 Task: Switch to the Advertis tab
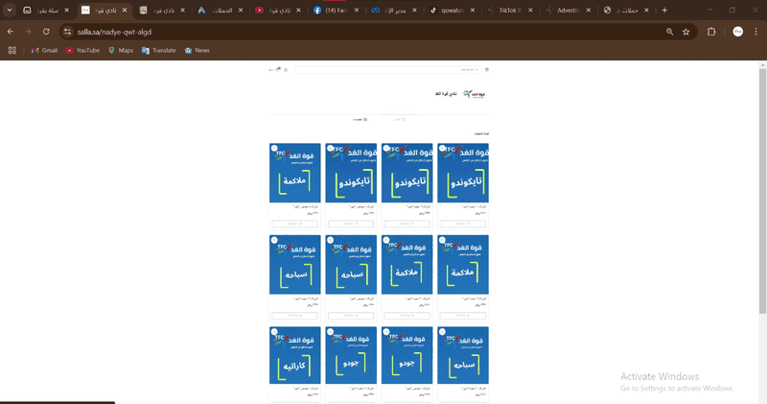point(569,10)
